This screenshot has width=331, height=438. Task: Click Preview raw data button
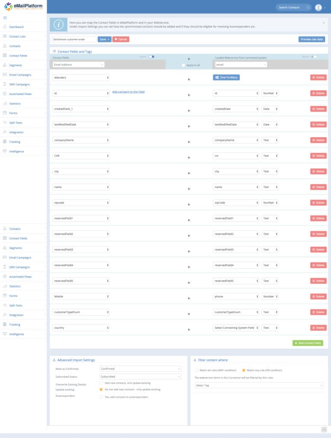(x=311, y=39)
